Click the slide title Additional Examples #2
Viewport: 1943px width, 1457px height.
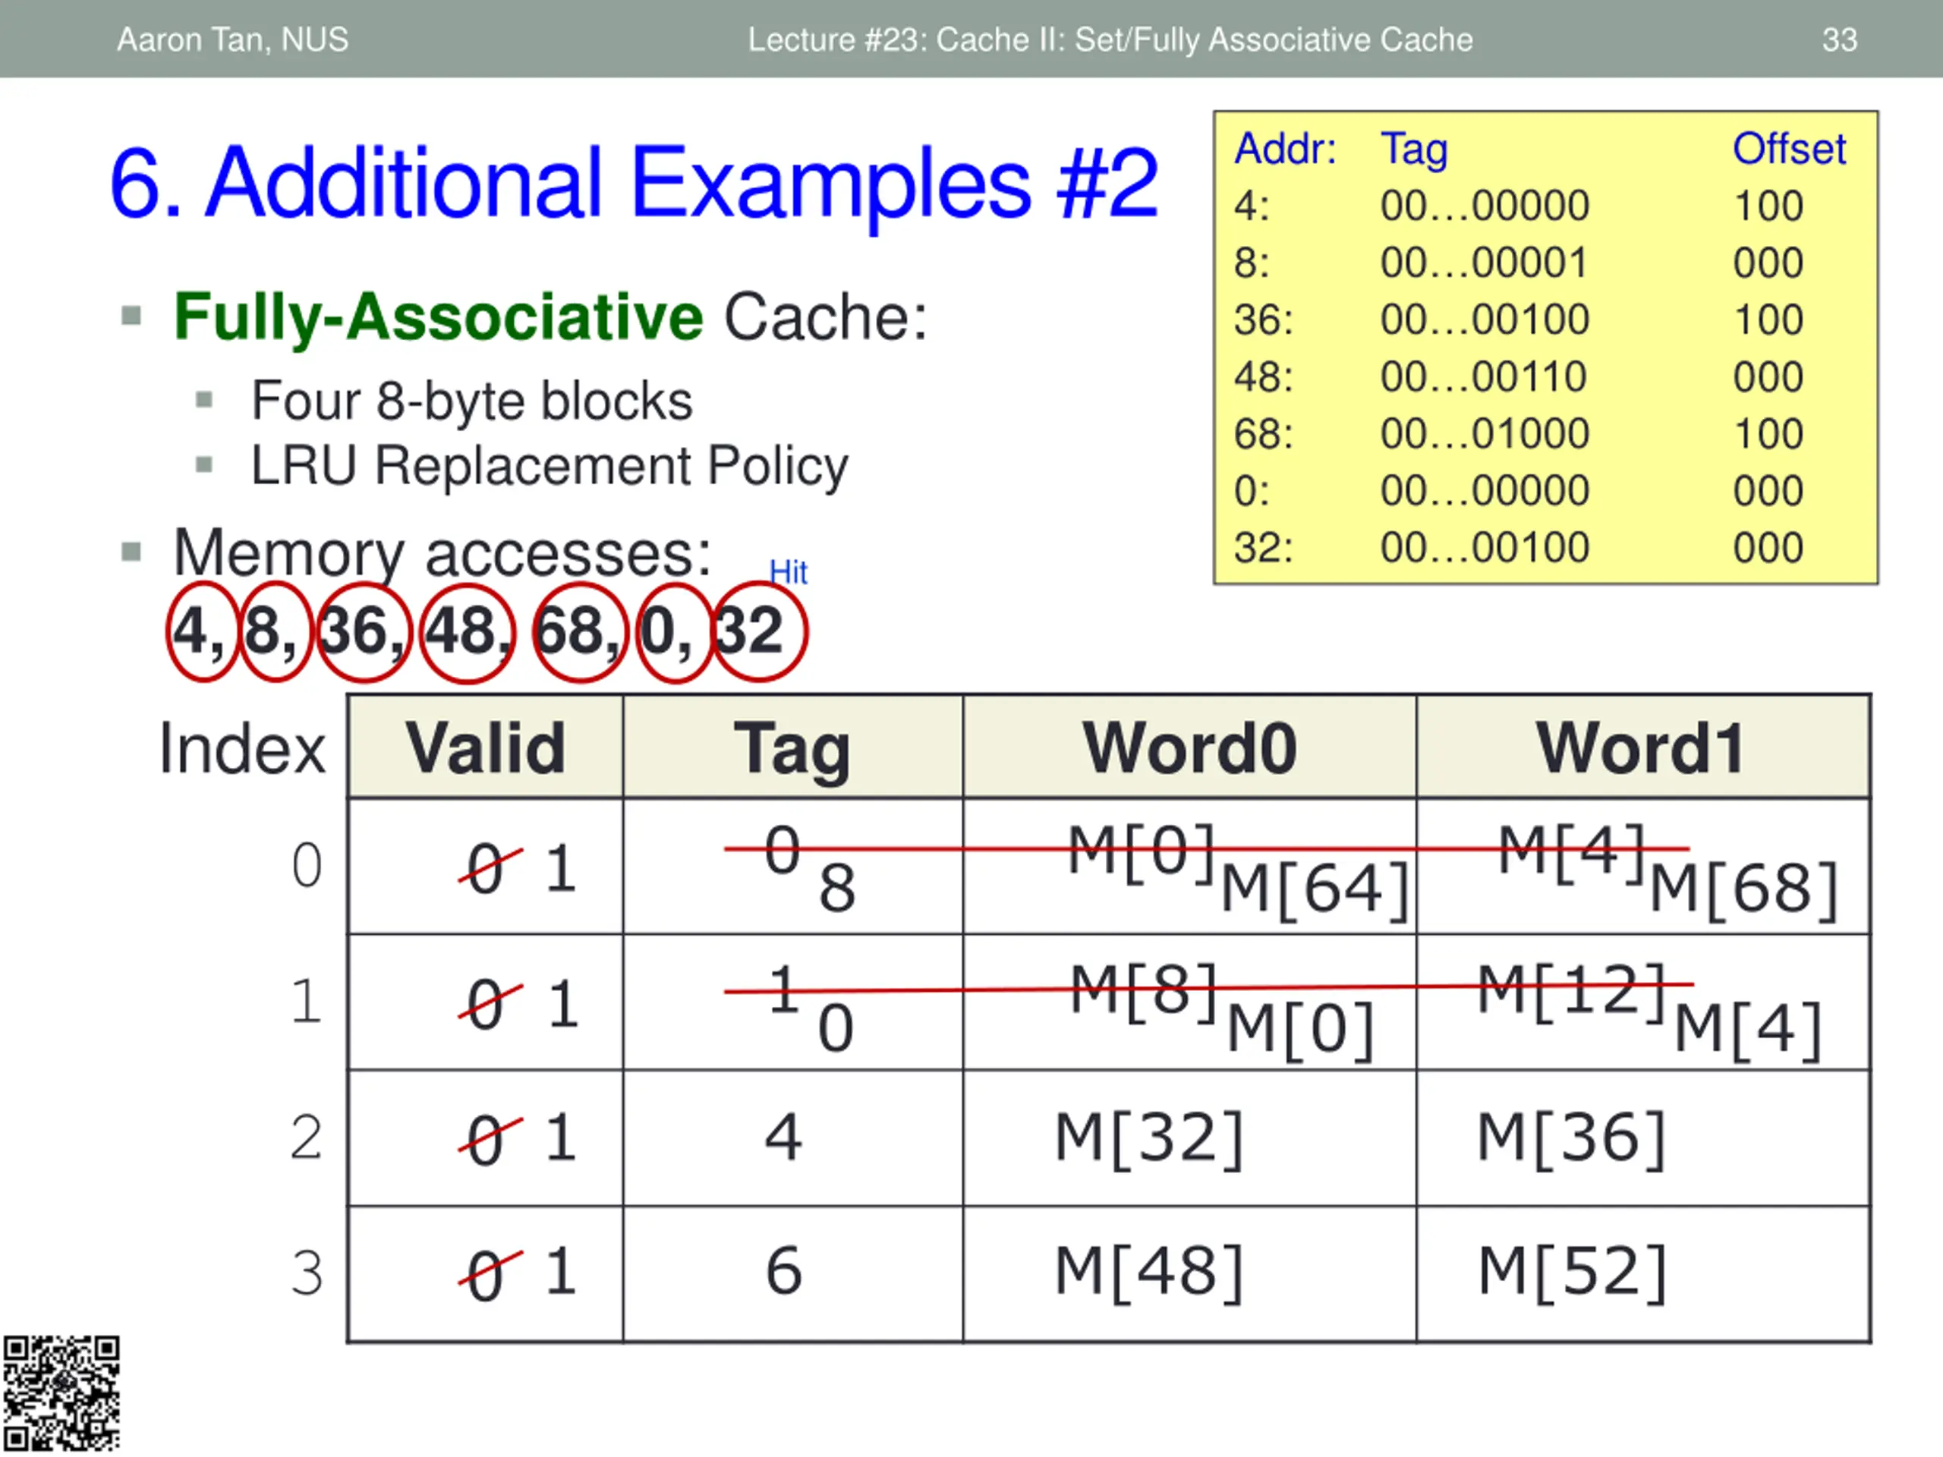(635, 183)
